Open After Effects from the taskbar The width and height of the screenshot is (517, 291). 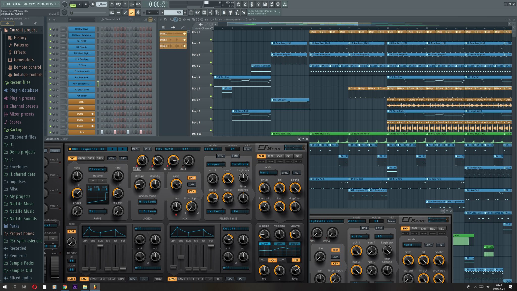coord(75,287)
